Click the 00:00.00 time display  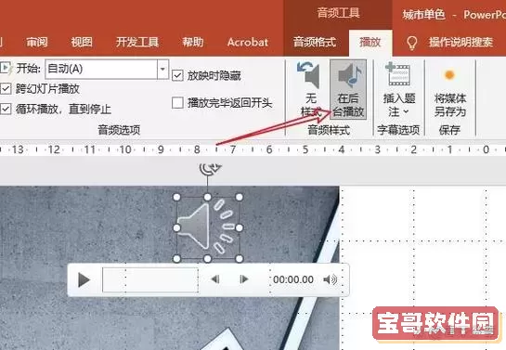(293, 279)
